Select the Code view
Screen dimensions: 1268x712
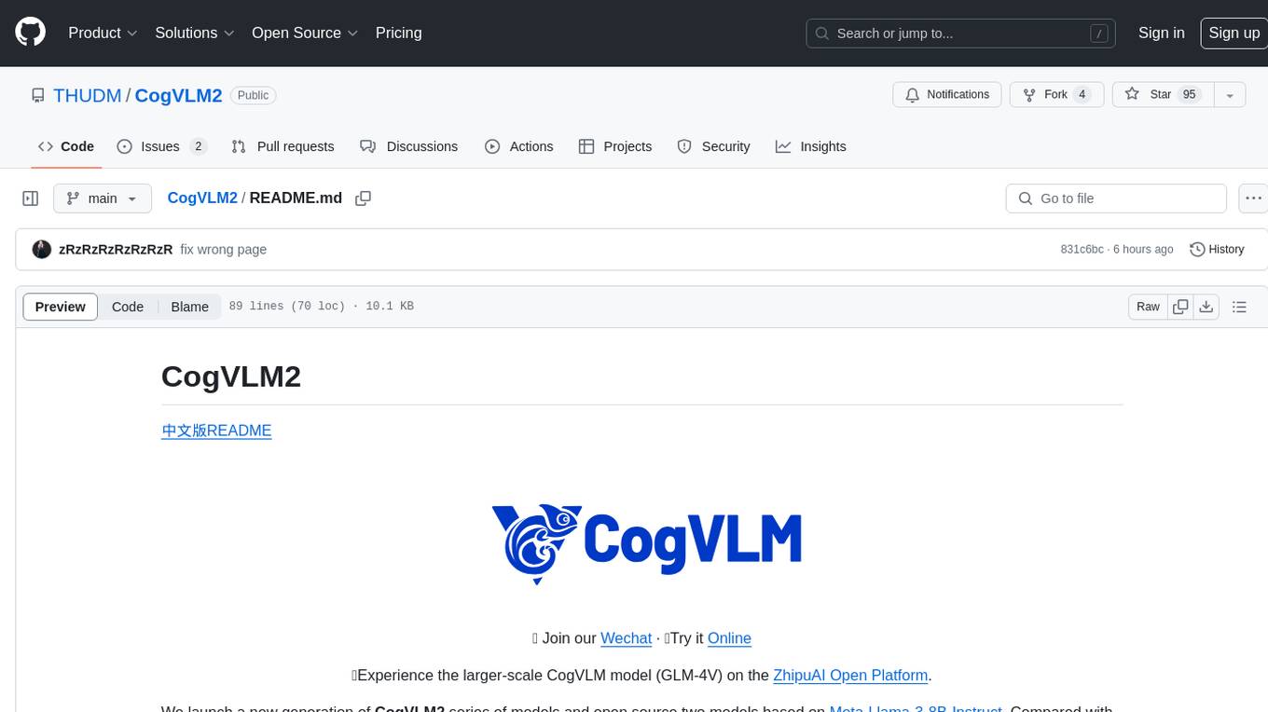coord(128,307)
